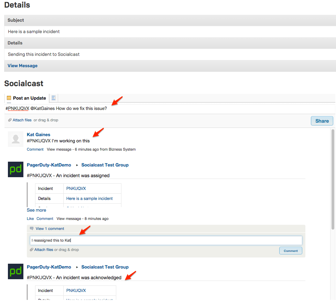Viewport: 336px width, 303px height.
Task: Click the document icon on the Post an Update tab
Action: point(9,98)
